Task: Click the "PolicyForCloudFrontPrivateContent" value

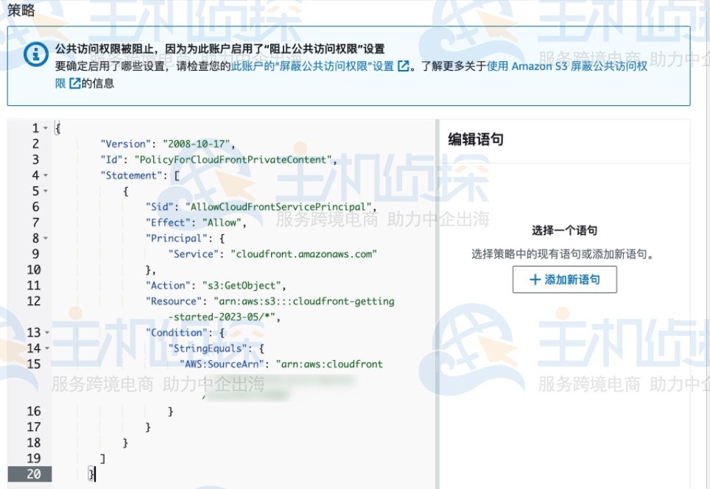Action: click(x=233, y=160)
